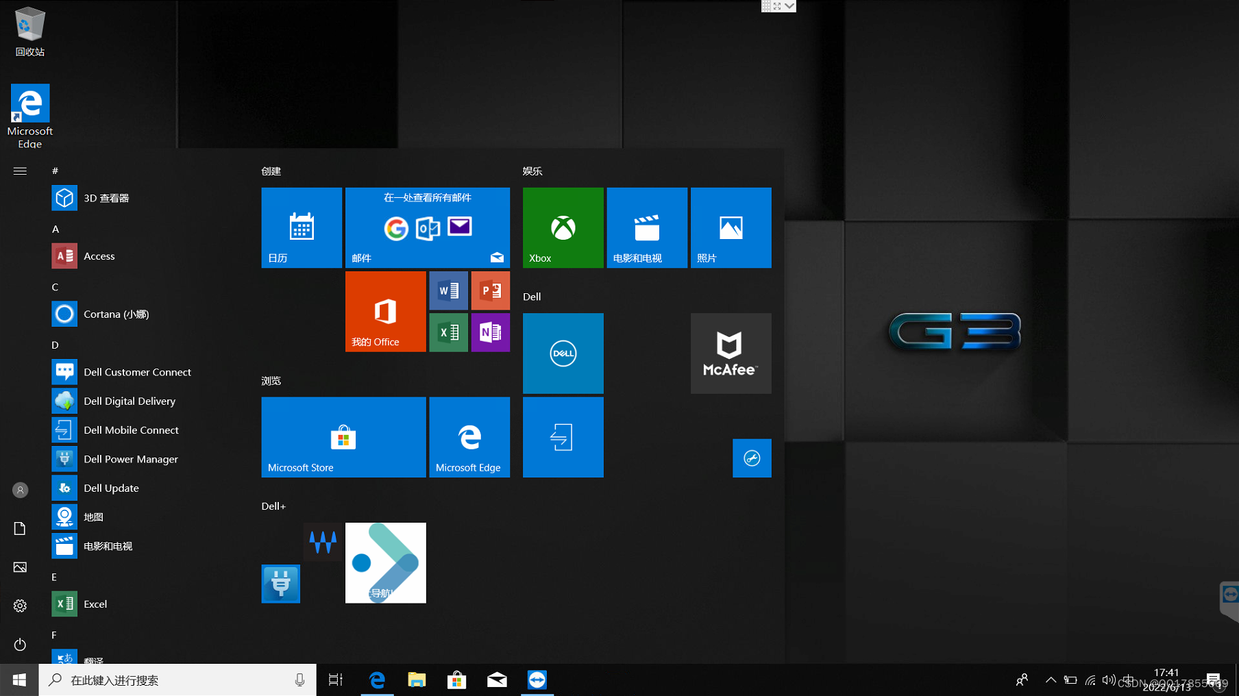Open the user account icon
1239x696 pixels.
(20, 490)
